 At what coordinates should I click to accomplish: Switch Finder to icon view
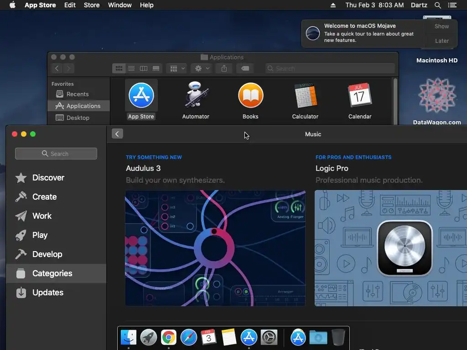coord(119,68)
